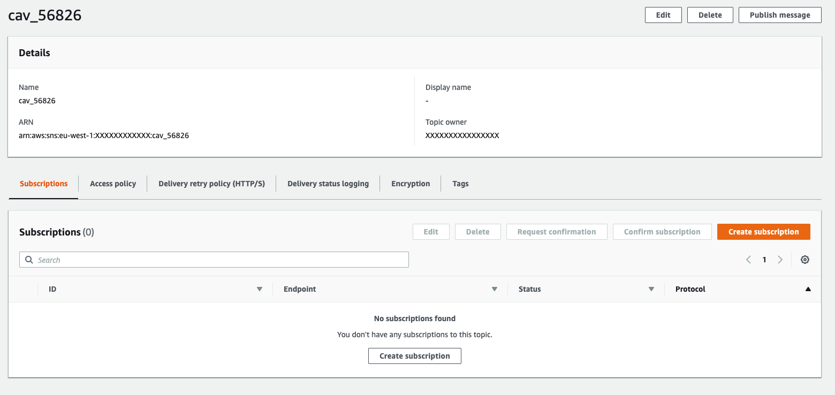Open the Tags tab
This screenshot has height=395, width=835.
pos(460,184)
